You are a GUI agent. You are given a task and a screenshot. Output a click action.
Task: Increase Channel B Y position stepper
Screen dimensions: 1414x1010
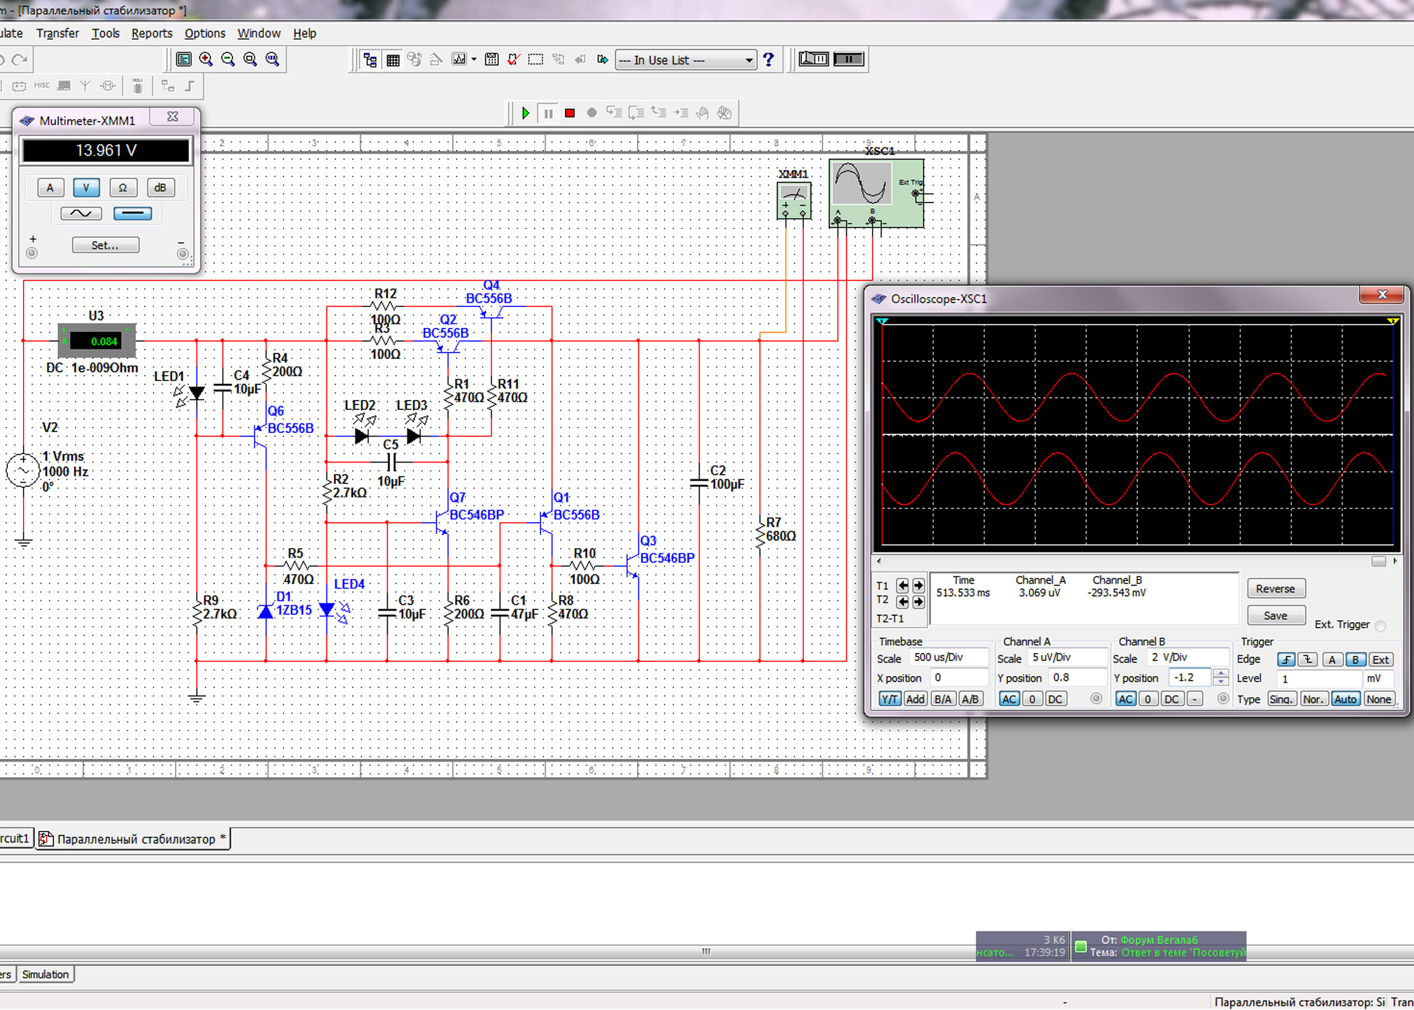click(1220, 673)
